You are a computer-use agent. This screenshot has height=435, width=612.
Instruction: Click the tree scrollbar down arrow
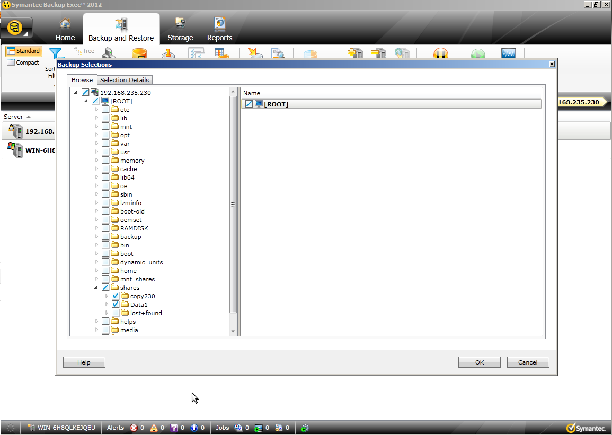tap(233, 332)
